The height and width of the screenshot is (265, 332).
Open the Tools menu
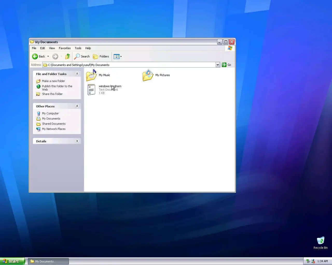(x=78, y=48)
